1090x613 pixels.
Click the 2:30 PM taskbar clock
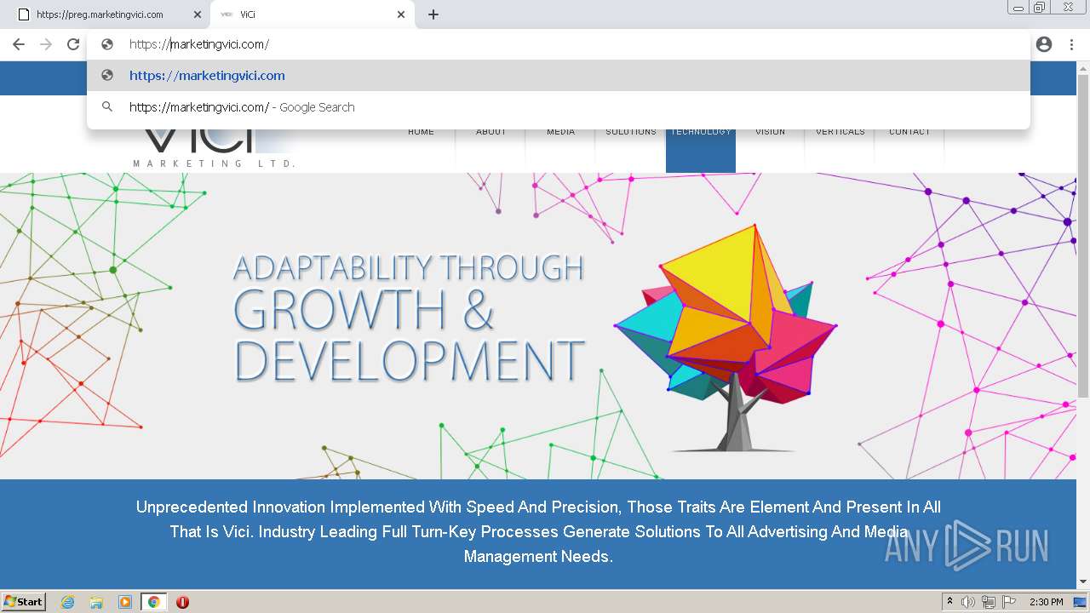point(1047,602)
